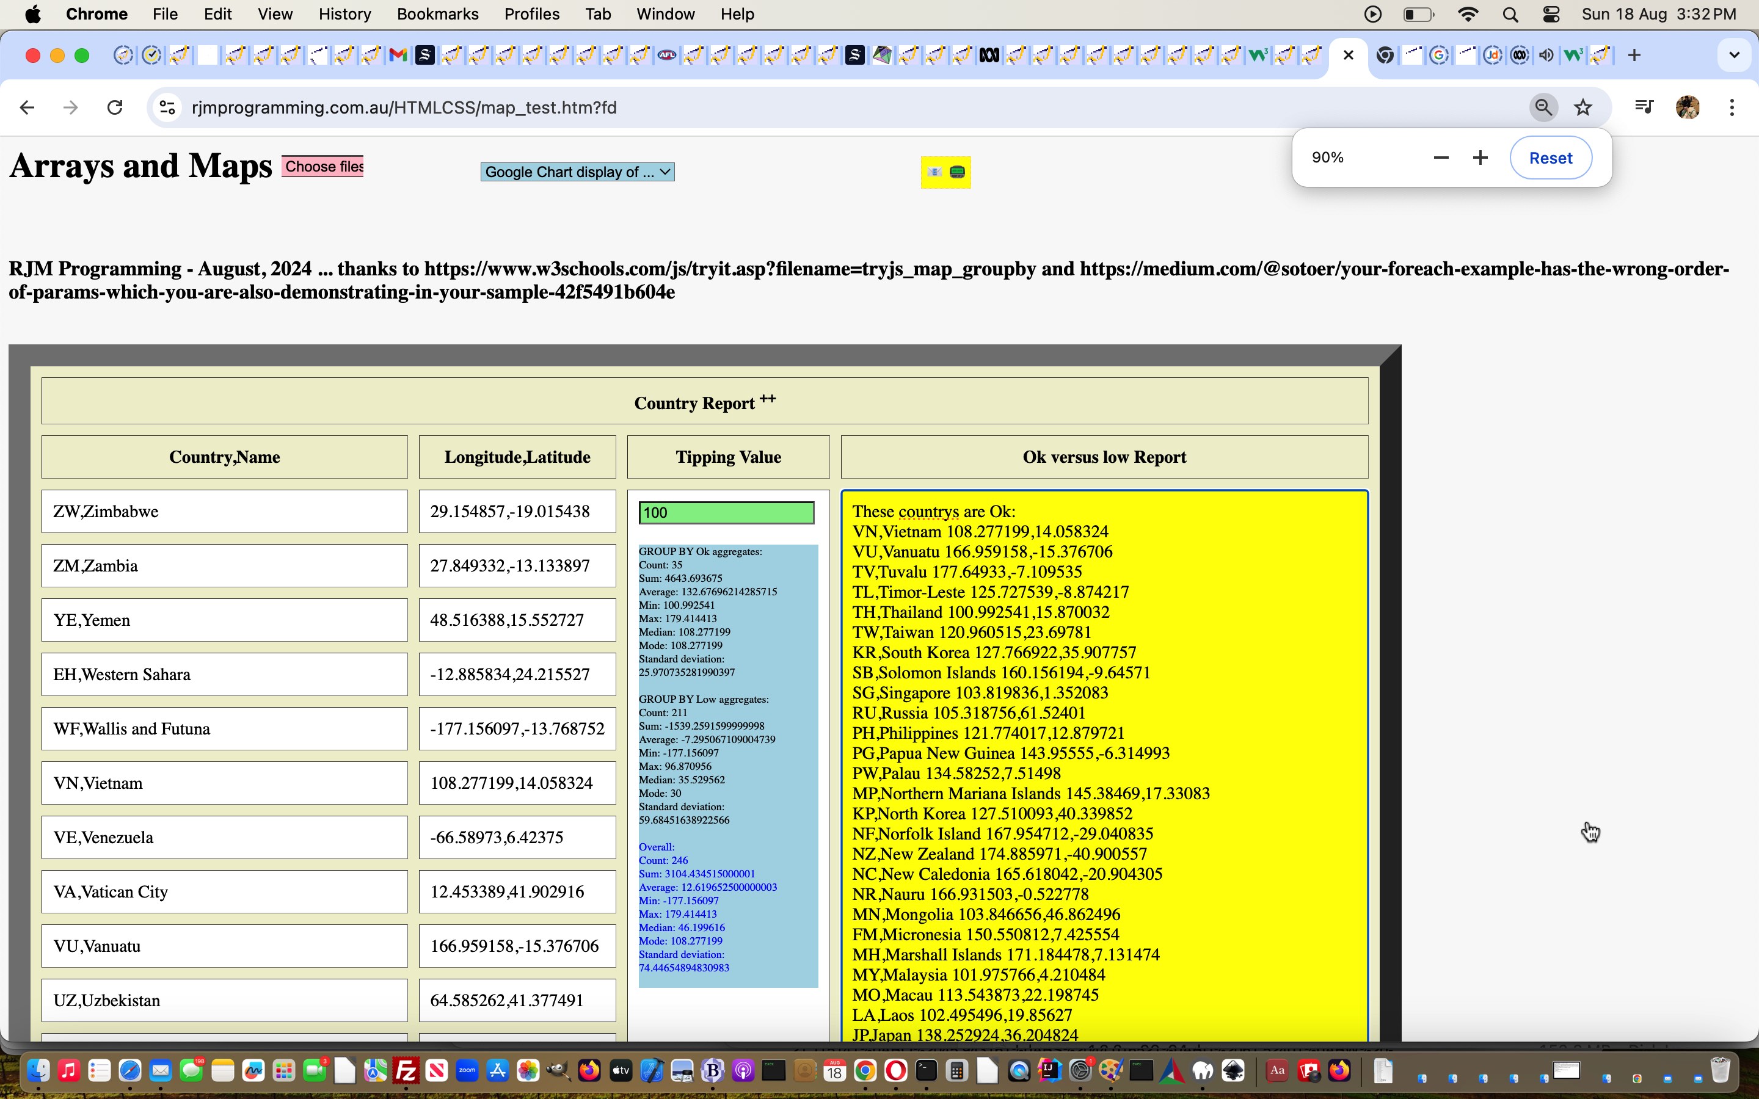Open the Chrome profile avatar

tap(1687, 107)
